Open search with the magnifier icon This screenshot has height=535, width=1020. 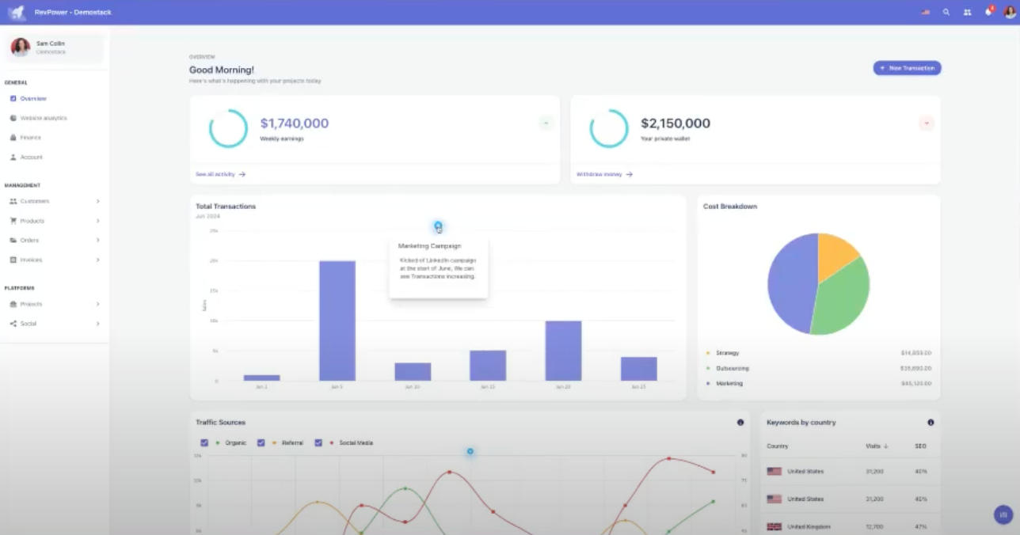pyautogui.click(x=946, y=13)
